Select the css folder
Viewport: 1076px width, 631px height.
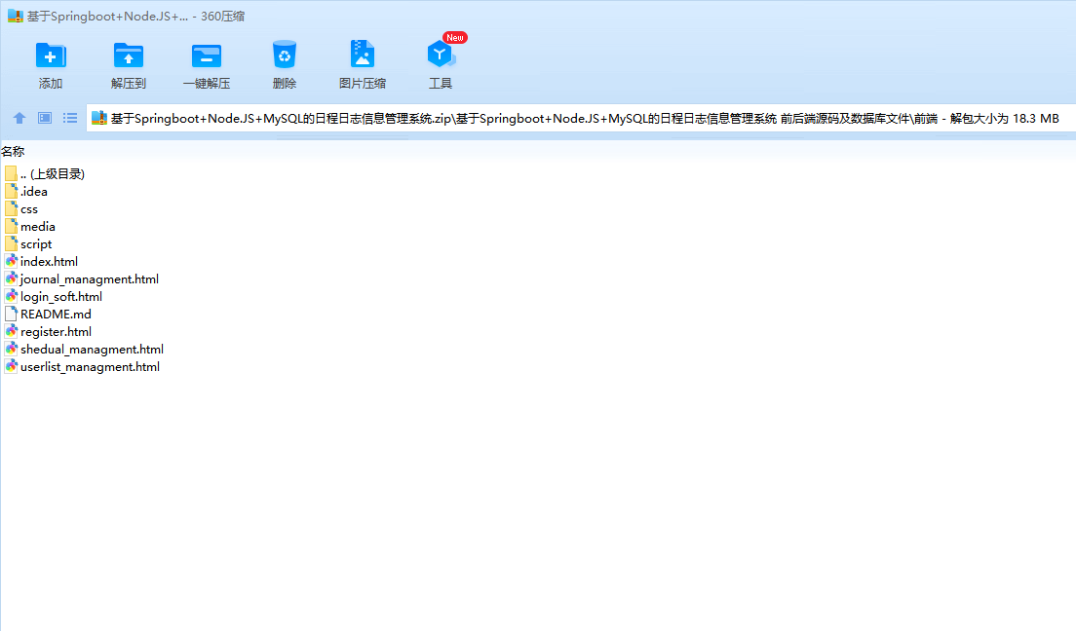coord(21,209)
